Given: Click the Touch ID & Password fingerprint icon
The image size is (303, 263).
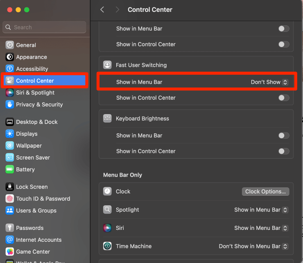Looking at the screenshot, I should [9, 199].
